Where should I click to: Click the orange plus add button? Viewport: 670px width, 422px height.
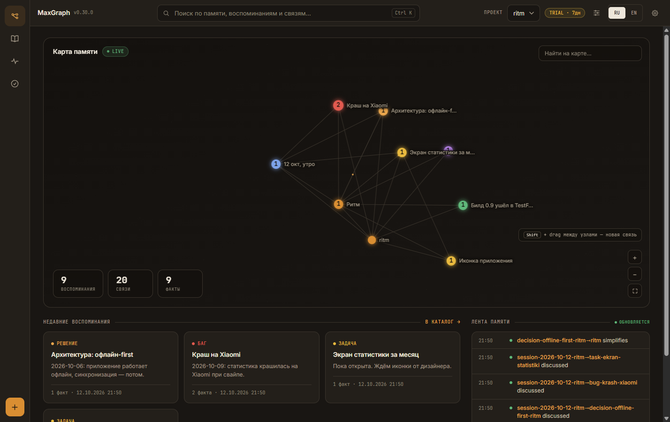click(x=15, y=407)
